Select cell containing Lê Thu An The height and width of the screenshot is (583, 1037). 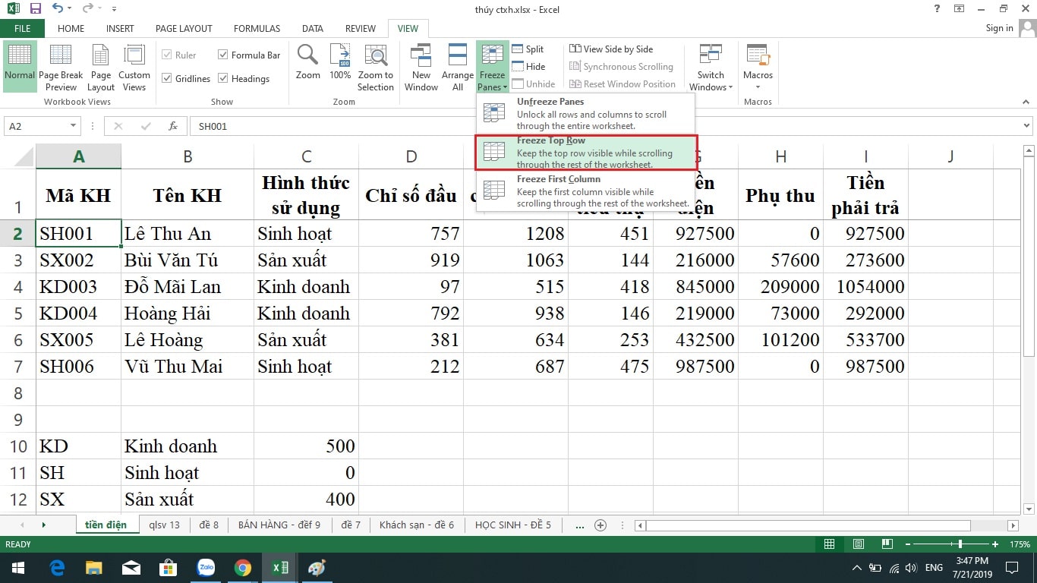pyautogui.click(x=188, y=233)
